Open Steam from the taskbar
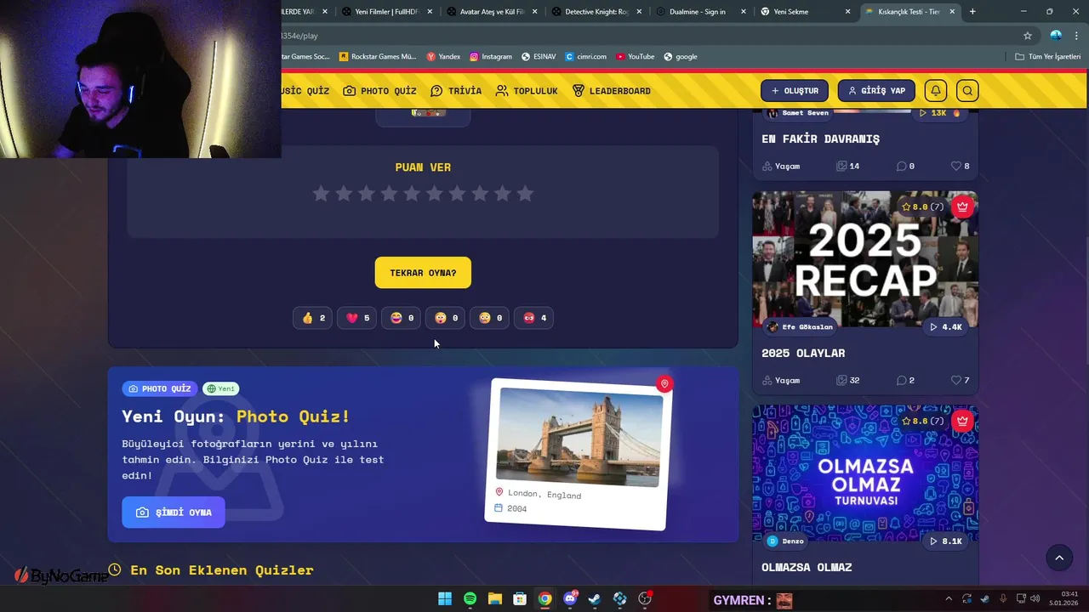Screen dimensions: 1089x612 pyautogui.click(x=595, y=599)
